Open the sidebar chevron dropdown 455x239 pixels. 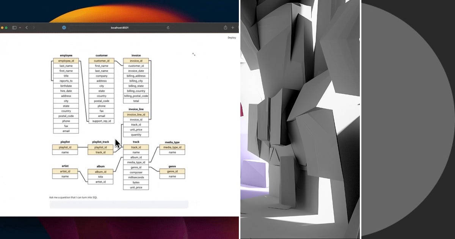coord(19,27)
